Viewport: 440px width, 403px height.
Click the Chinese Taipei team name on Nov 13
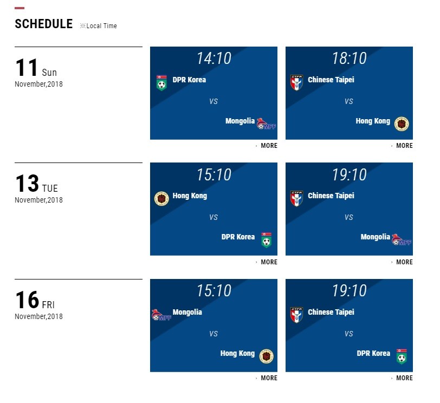(331, 196)
